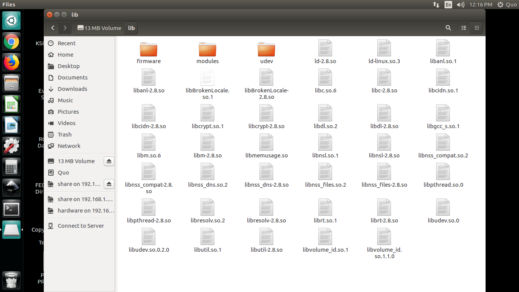This screenshot has width=519, height=292.
Task: Go forward using the arrow button
Action: click(x=65, y=28)
